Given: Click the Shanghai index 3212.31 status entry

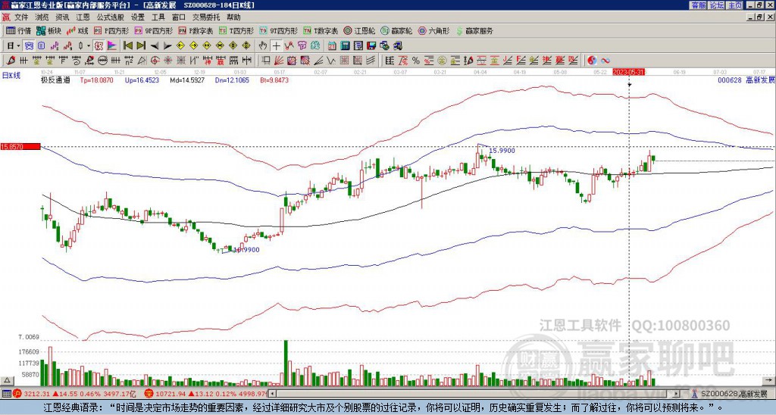Looking at the screenshot, I should [74, 394].
